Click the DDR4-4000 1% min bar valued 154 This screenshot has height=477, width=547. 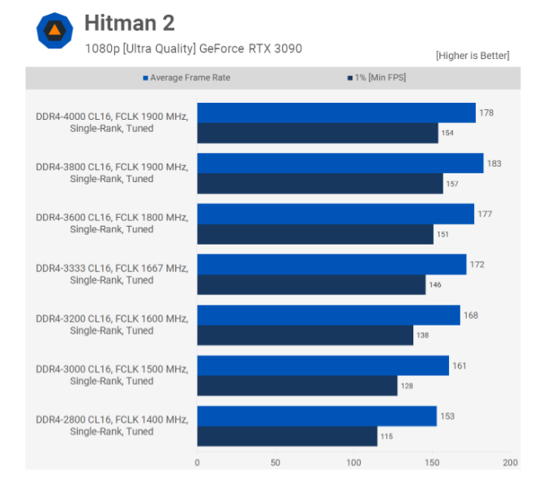pos(318,133)
